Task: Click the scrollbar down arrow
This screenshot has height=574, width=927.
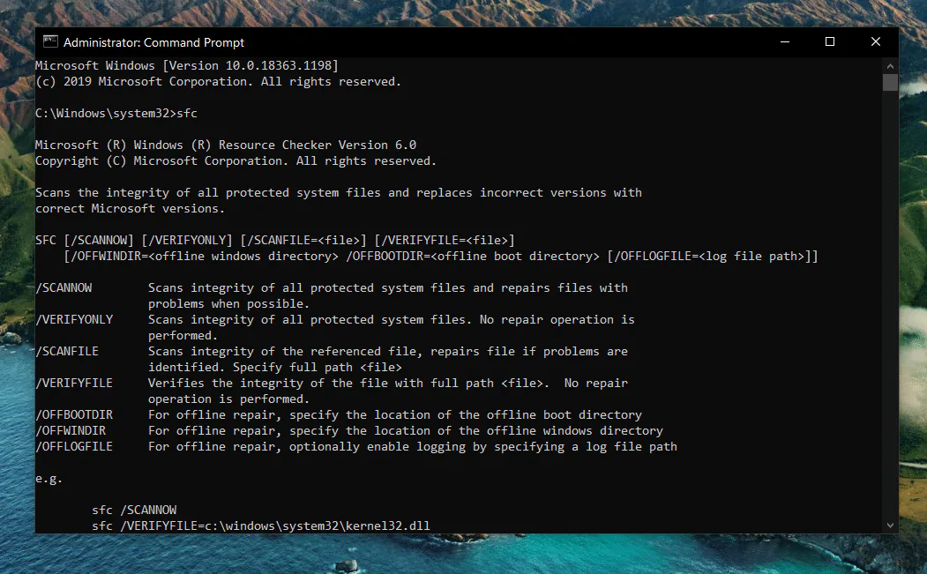Action: click(890, 525)
